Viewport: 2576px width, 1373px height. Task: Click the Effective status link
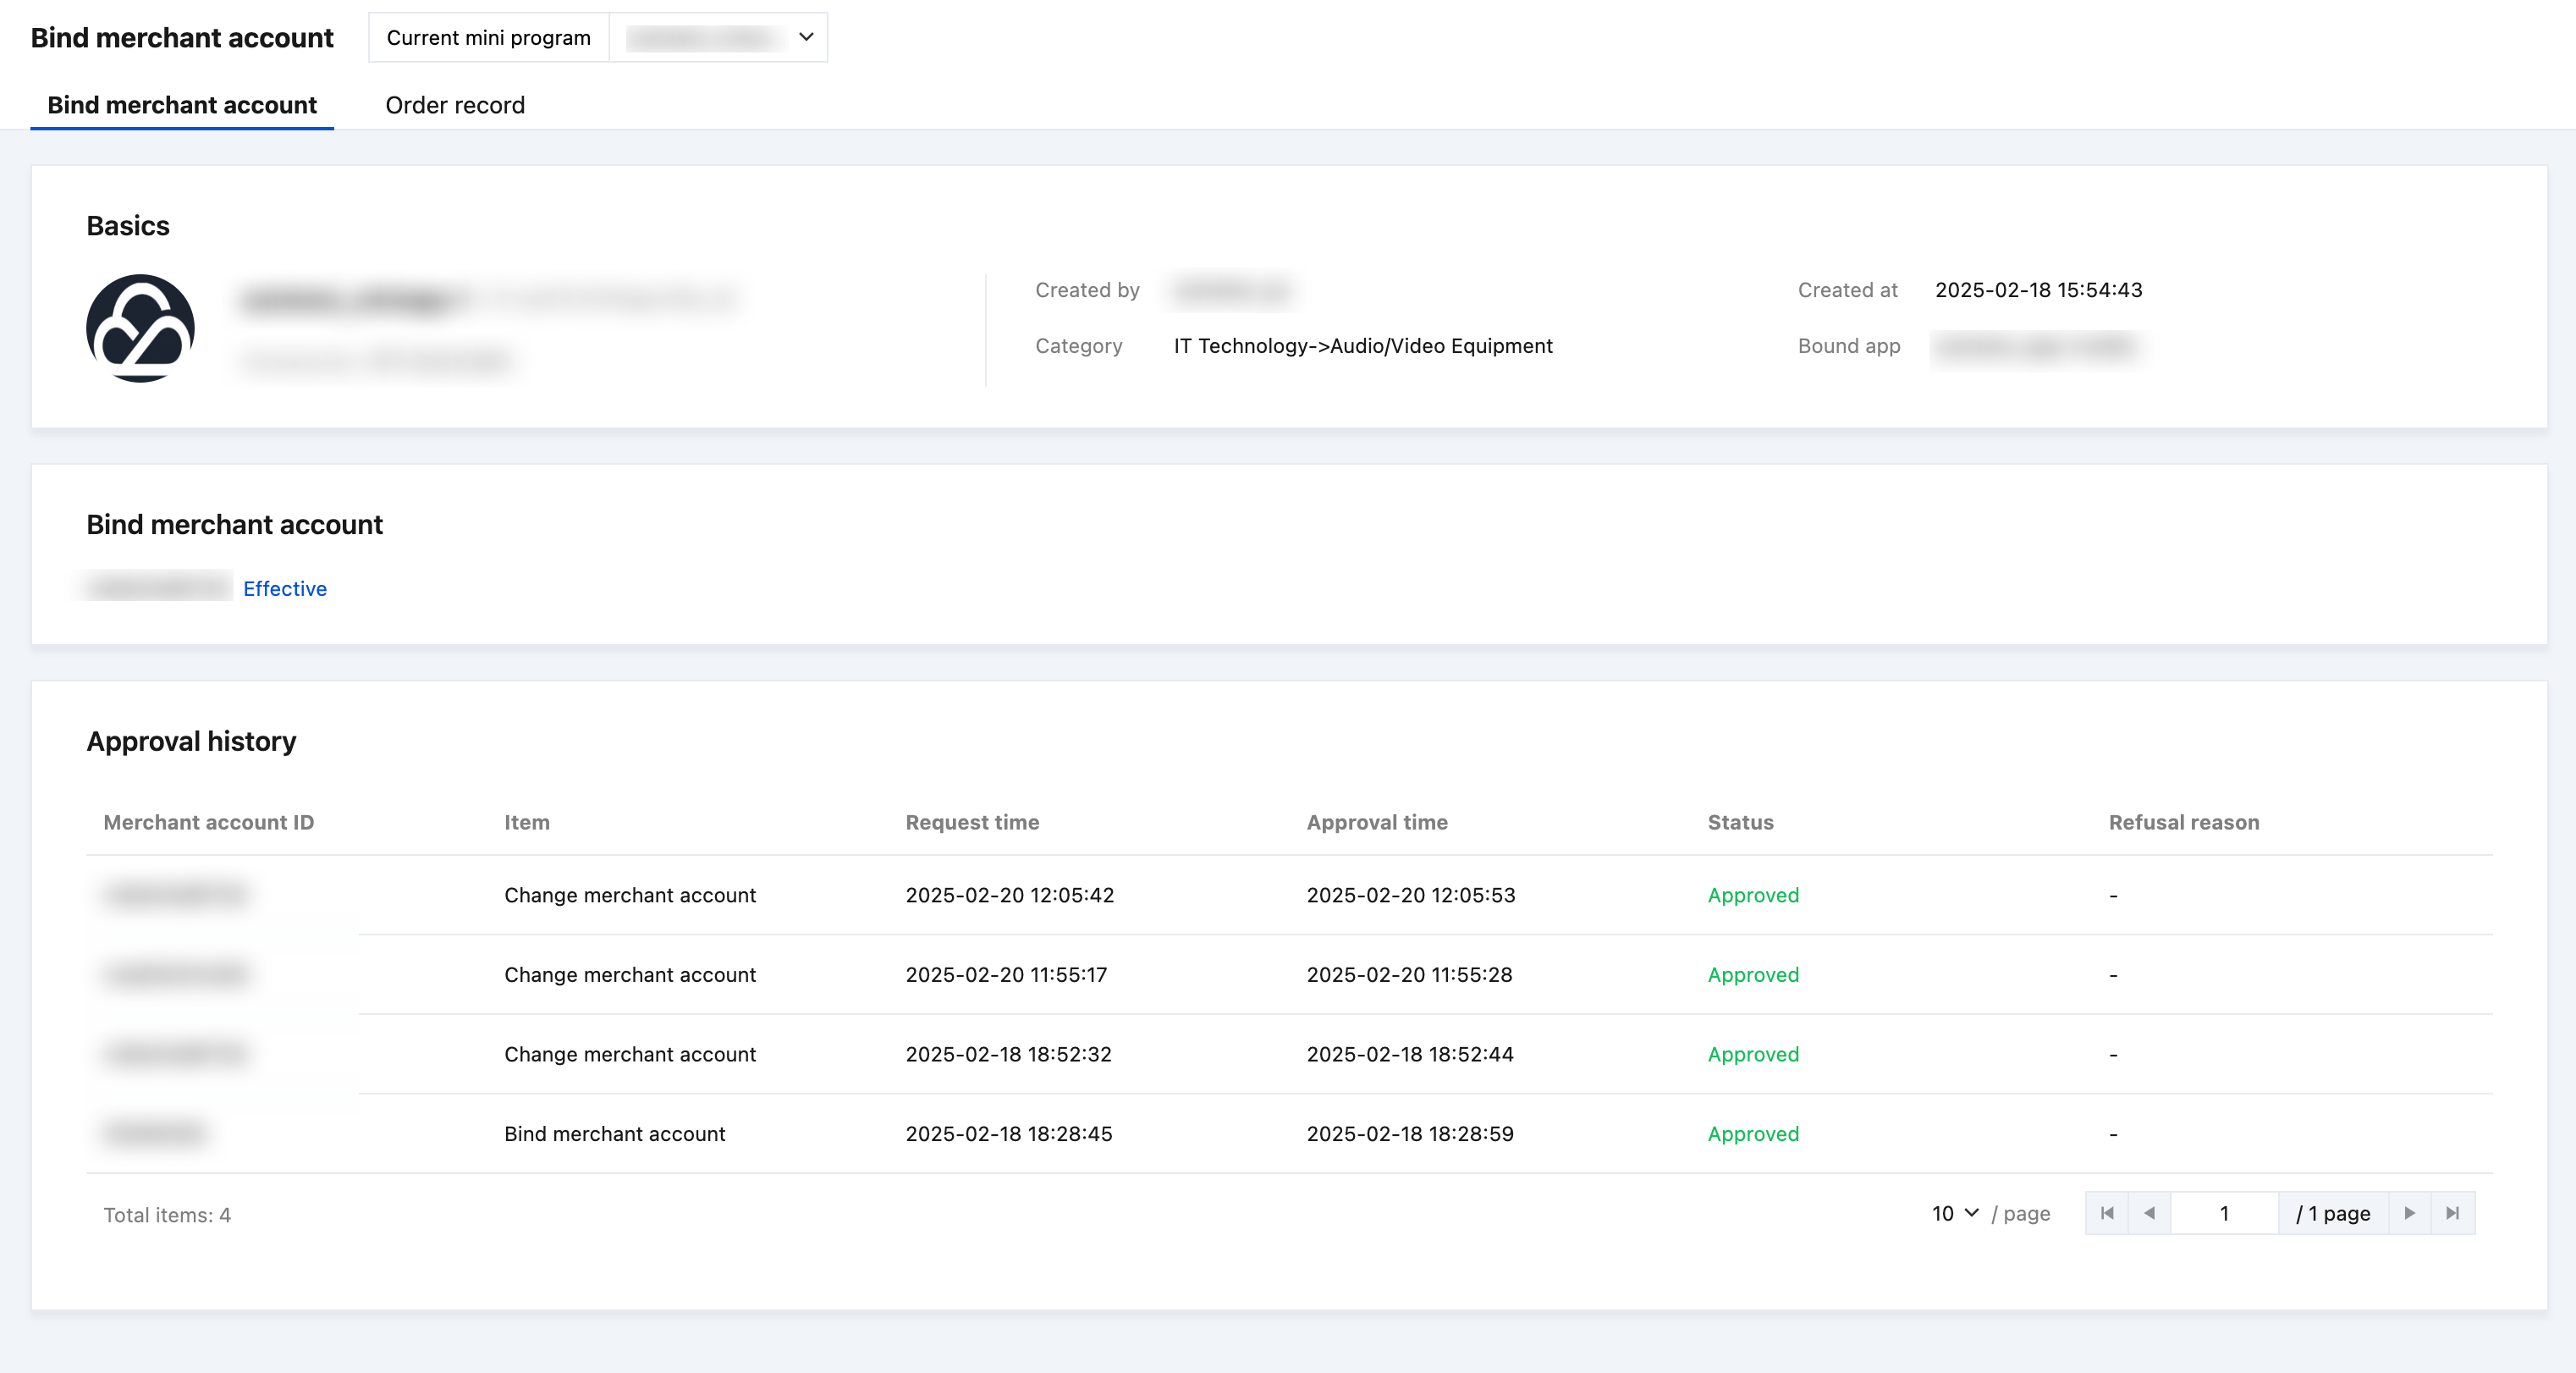pos(285,589)
